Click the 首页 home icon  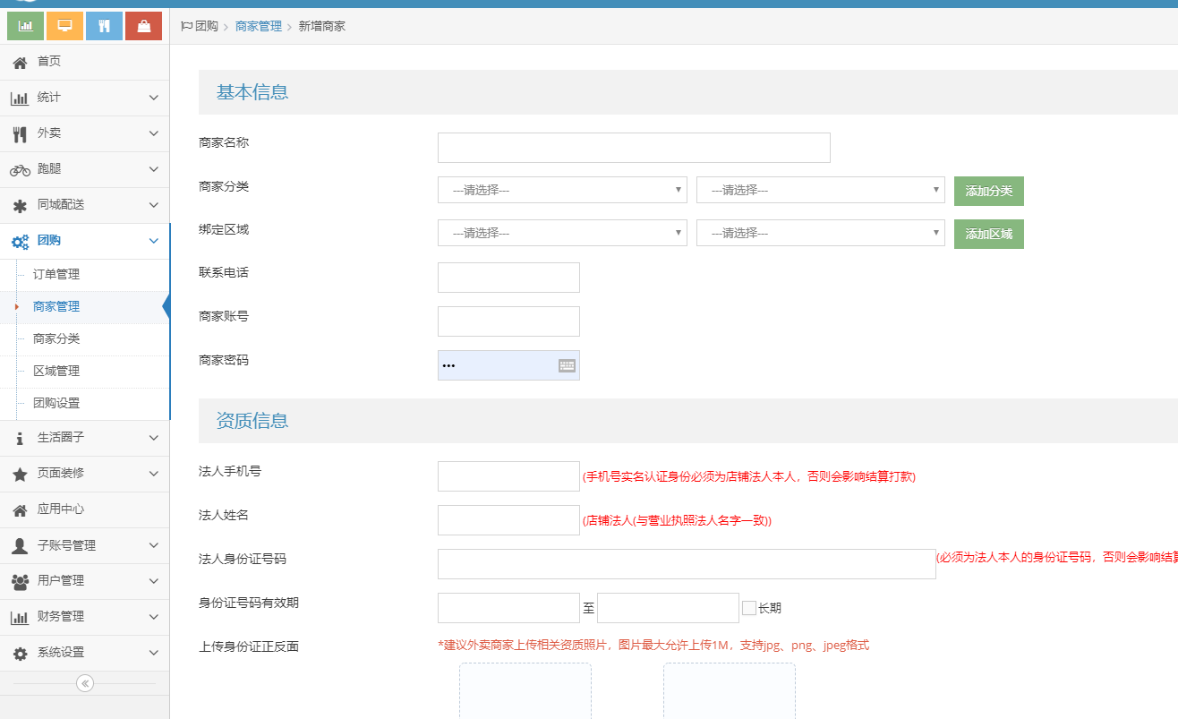coord(20,62)
